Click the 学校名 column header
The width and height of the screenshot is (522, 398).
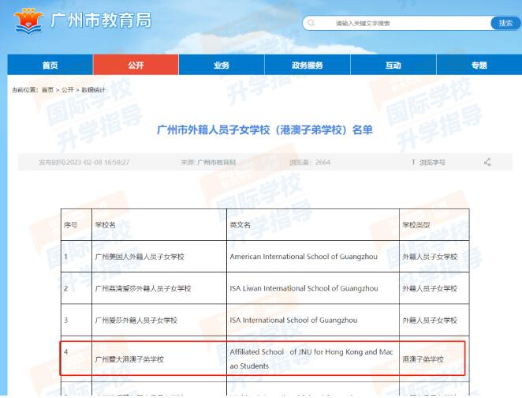click(159, 225)
